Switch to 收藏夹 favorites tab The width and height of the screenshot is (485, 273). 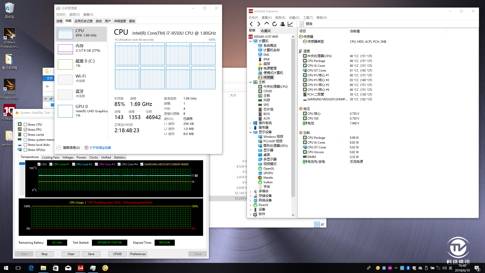pos(265,31)
